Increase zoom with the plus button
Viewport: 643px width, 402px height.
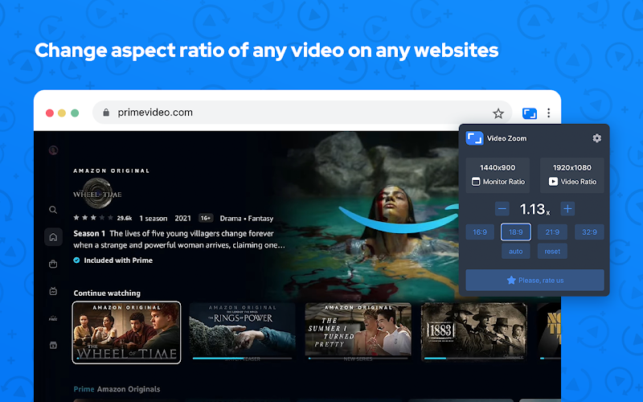tap(567, 209)
